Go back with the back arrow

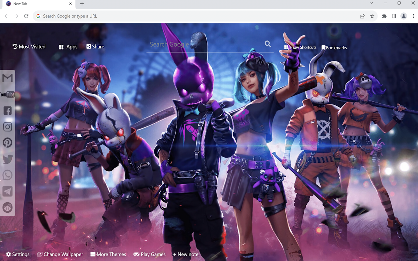(7, 16)
